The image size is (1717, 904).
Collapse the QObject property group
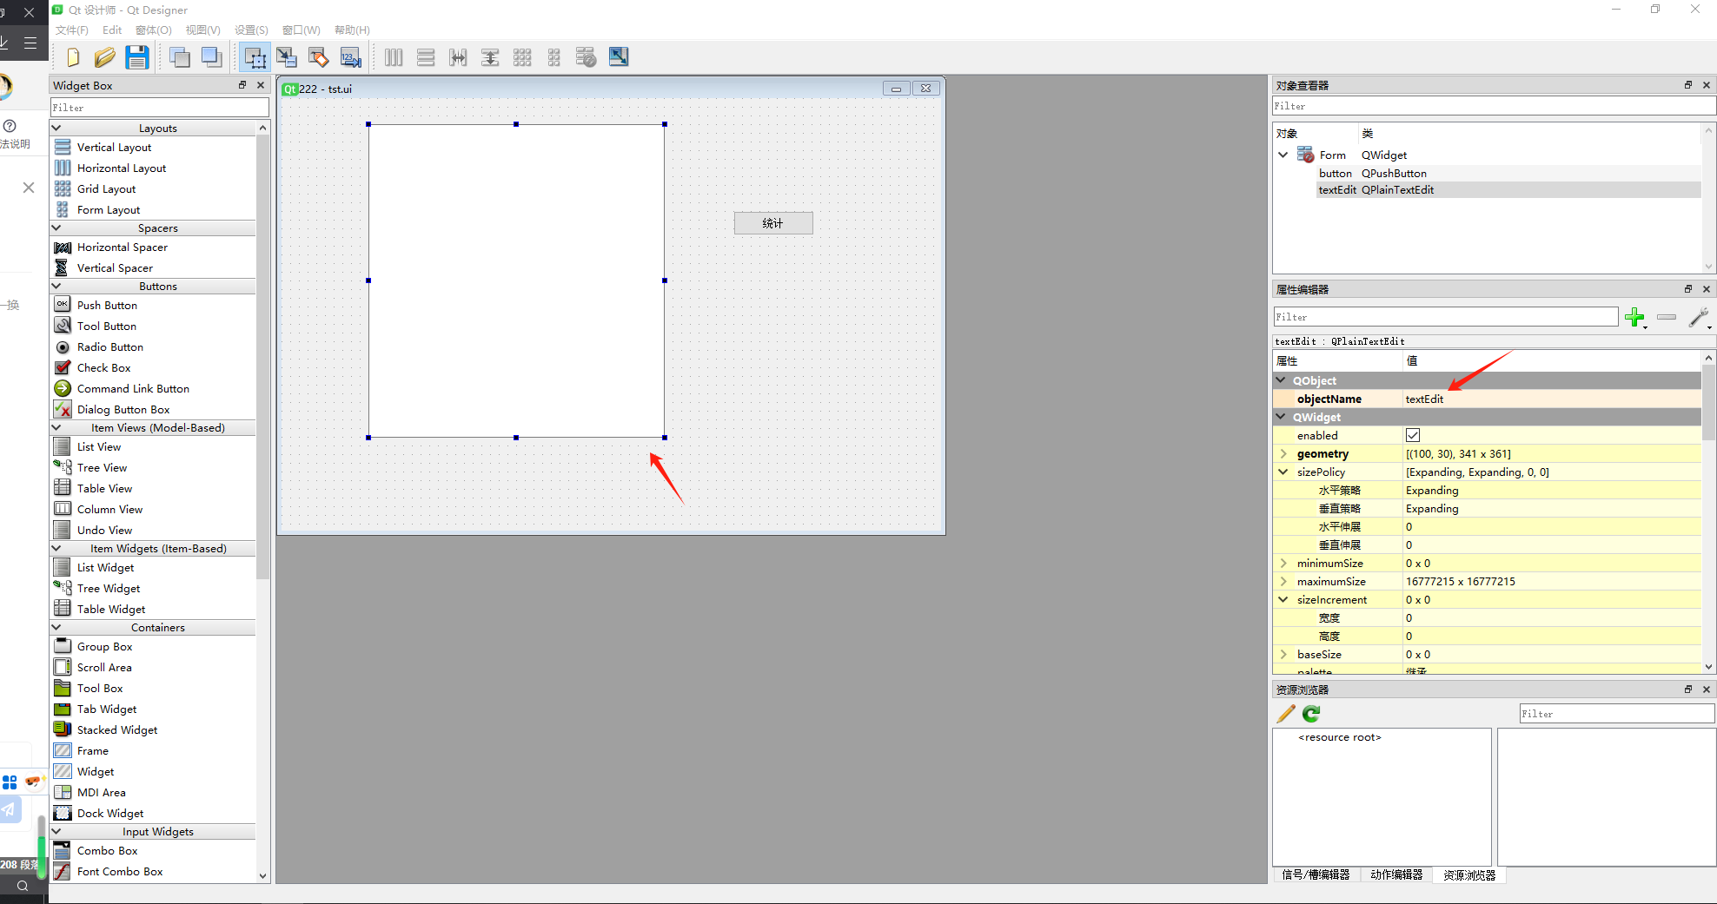click(x=1281, y=380)
